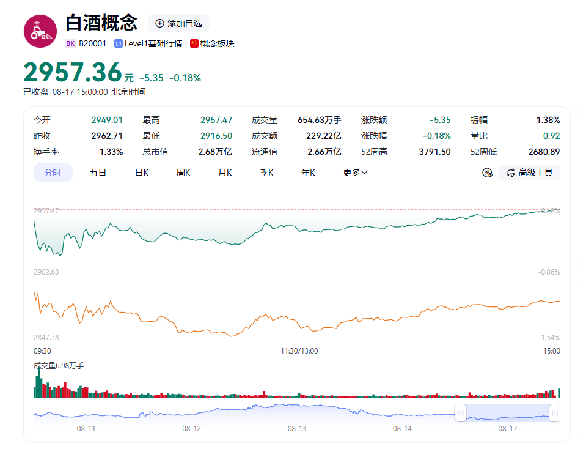The height and width of the screenshot is (449, 583).
Task: Switch to the 五日 chart tab
Action: click(98, 173)
